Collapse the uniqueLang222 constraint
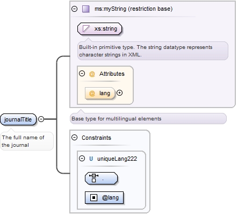The width and height of the screenshot is (245, 214). pyautogui.click(x=82, y=159)
